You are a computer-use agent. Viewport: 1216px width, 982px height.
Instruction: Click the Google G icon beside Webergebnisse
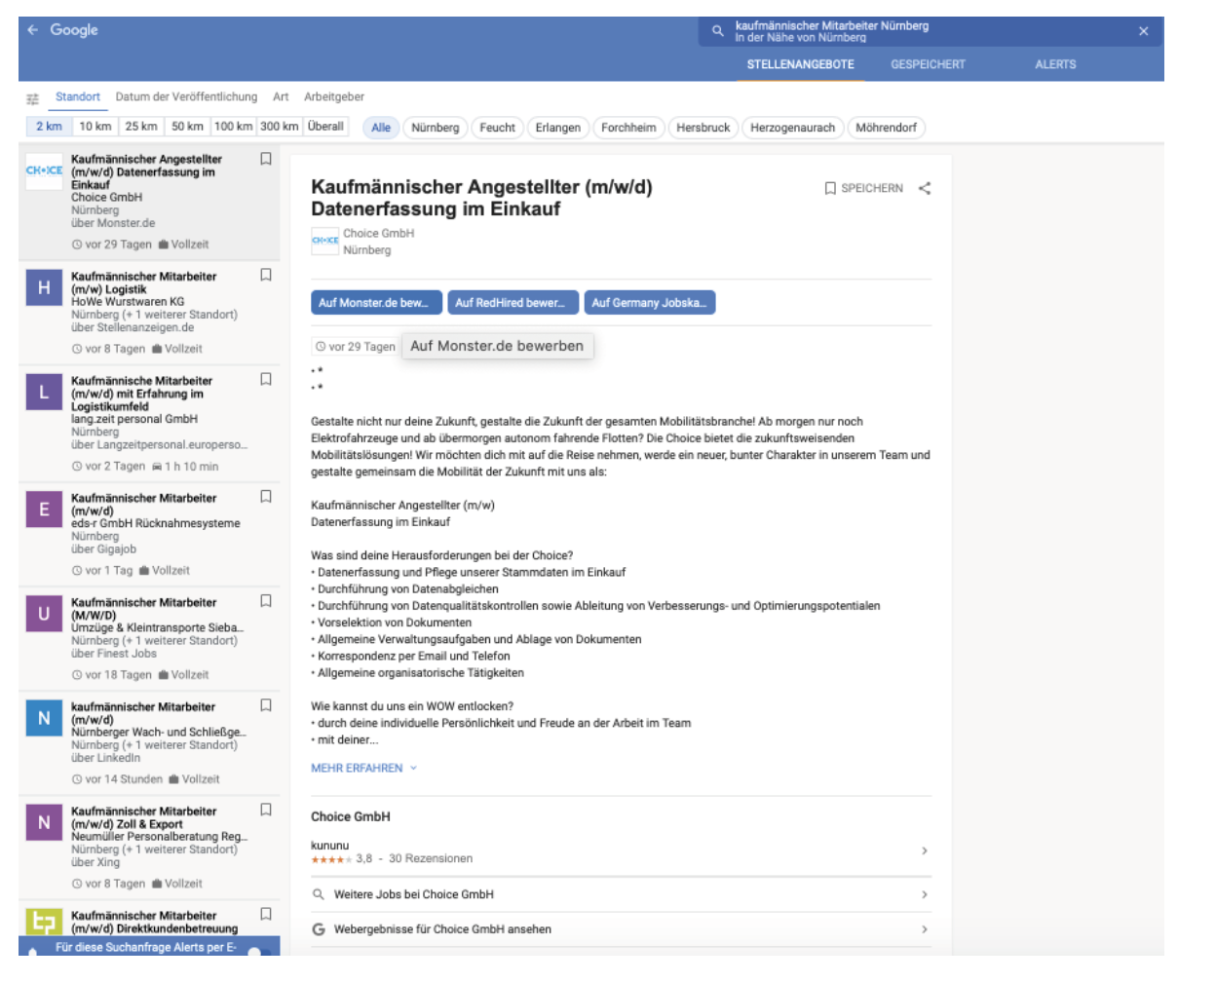point(319,929)
